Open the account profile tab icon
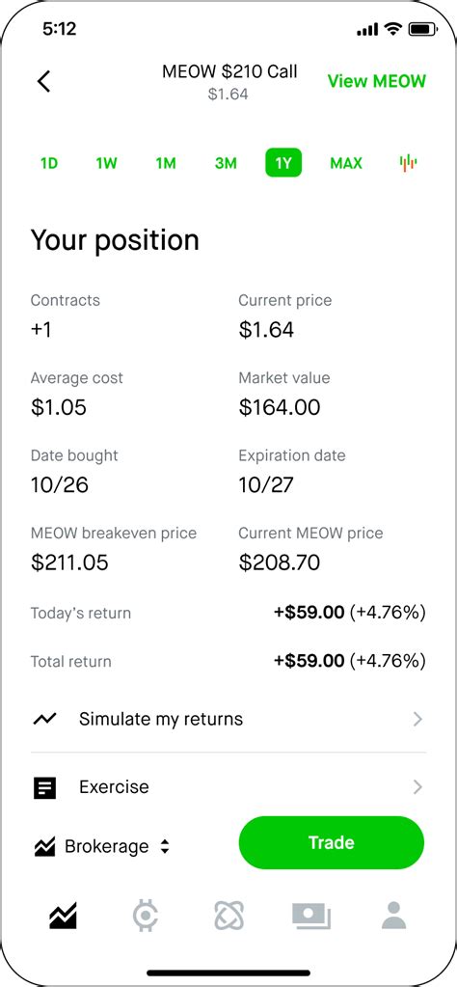Image resolution: width=457 pixels, height=987 pixels. click(x=394, y=916)
